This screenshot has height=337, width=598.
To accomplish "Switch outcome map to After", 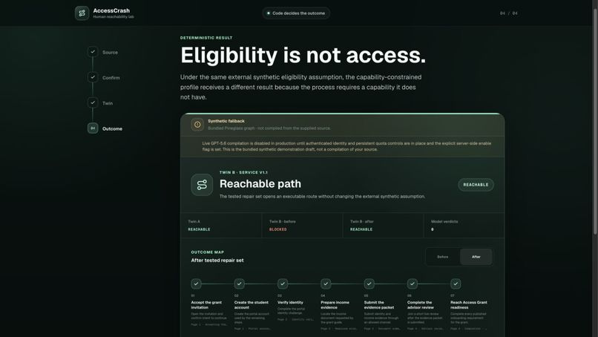I will point(476,257).
